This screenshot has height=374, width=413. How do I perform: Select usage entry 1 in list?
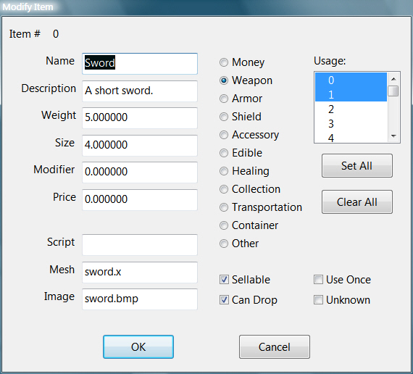coord(351,94)
